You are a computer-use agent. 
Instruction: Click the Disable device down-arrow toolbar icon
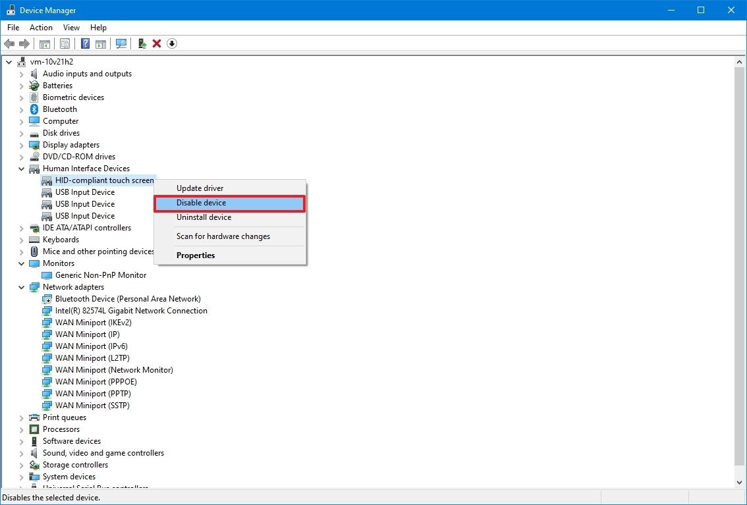click(172, 44)
